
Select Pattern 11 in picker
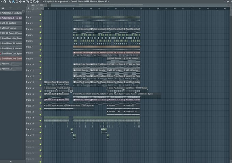click(11, 64)
